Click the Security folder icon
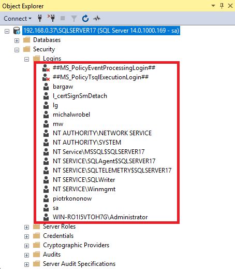The height and width of the screenshot is (269, 235). 26,49
